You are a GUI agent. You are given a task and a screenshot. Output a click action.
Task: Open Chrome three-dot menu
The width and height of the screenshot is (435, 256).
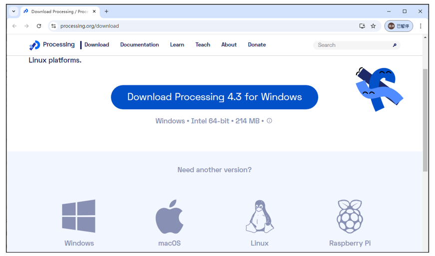pos(421,26)
